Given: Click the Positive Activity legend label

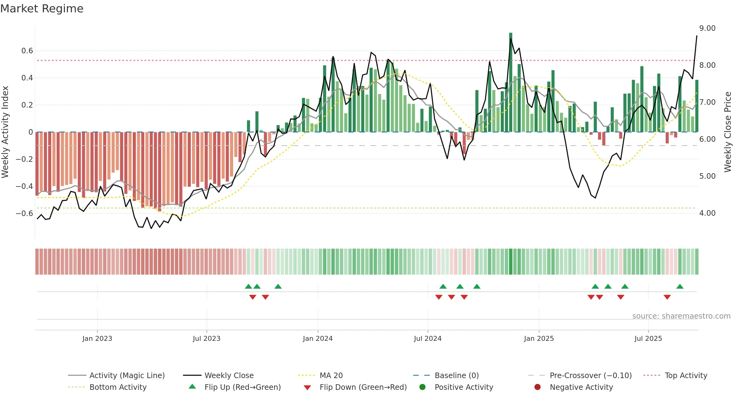Looking at the screenshot, I should click(x=464, y=387).
